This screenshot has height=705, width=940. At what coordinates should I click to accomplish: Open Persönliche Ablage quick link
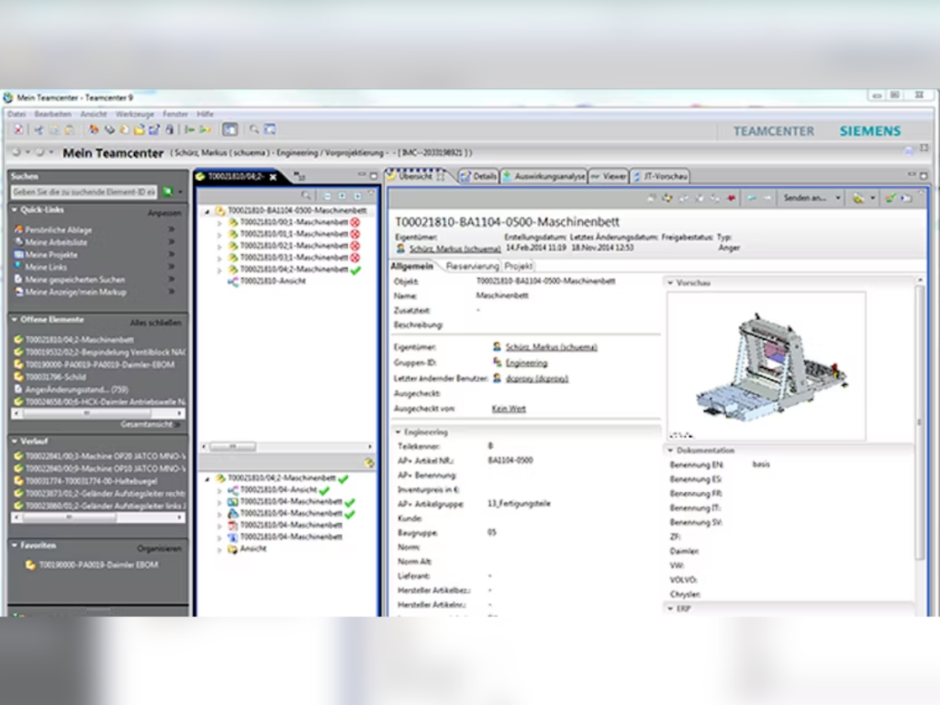pos(58,229)
